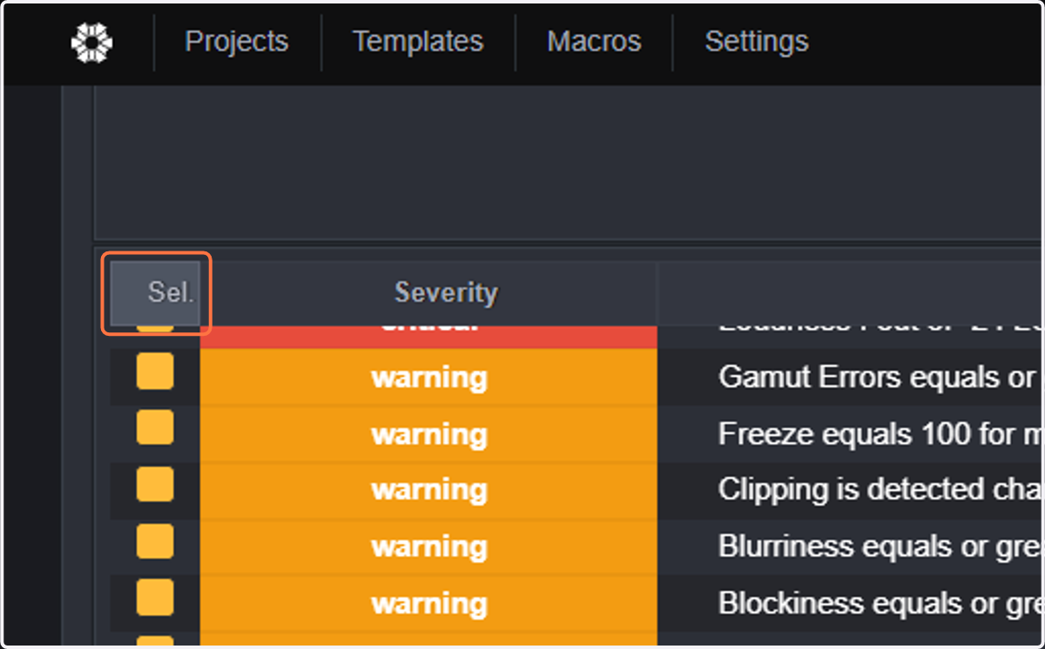Open the Templates menu
Screen dimensions: 1045x649
pos(418,42)
